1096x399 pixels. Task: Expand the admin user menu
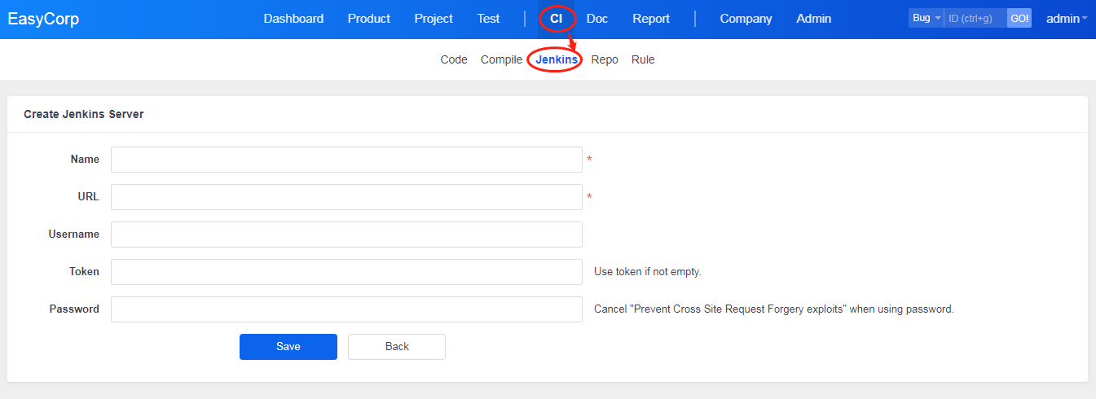click(1066, 19)
